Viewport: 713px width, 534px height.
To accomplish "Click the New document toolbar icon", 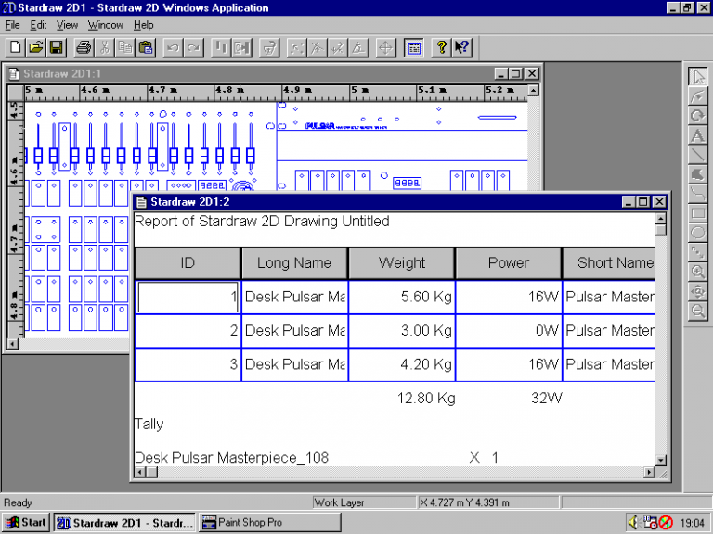I will (16, 46).
